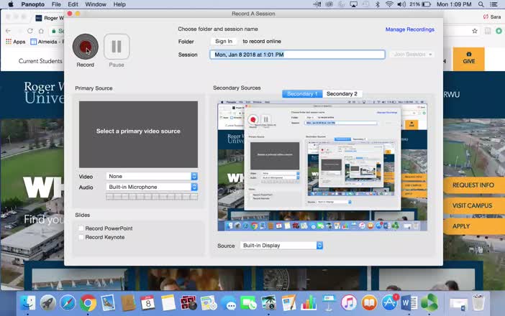Click the Sign In folder button

click(224, 41)
